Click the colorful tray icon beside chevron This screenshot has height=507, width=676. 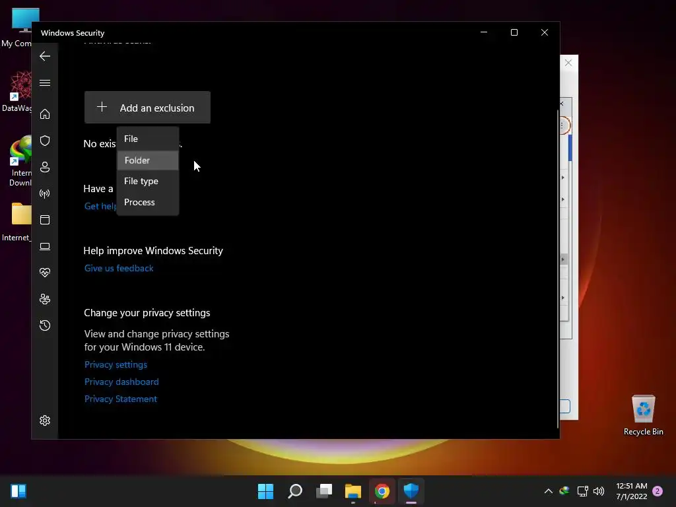[564, 491]
